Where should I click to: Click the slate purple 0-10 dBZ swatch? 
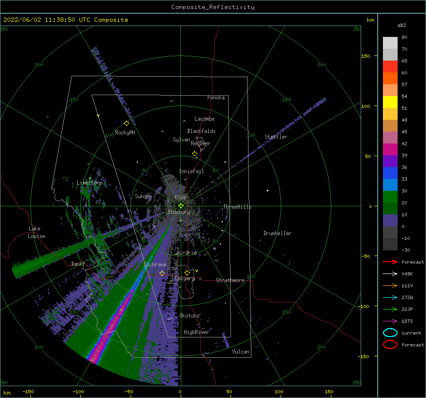coord(390,221)
